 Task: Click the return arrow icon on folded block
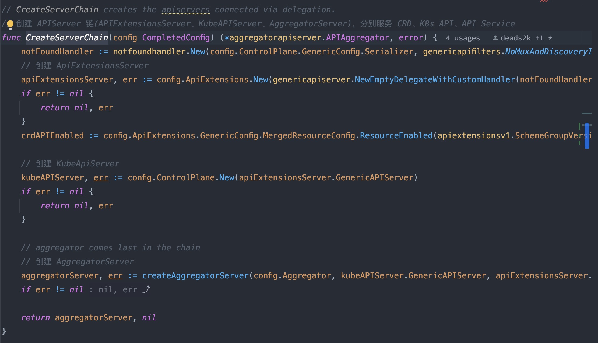tap(146, 289)
